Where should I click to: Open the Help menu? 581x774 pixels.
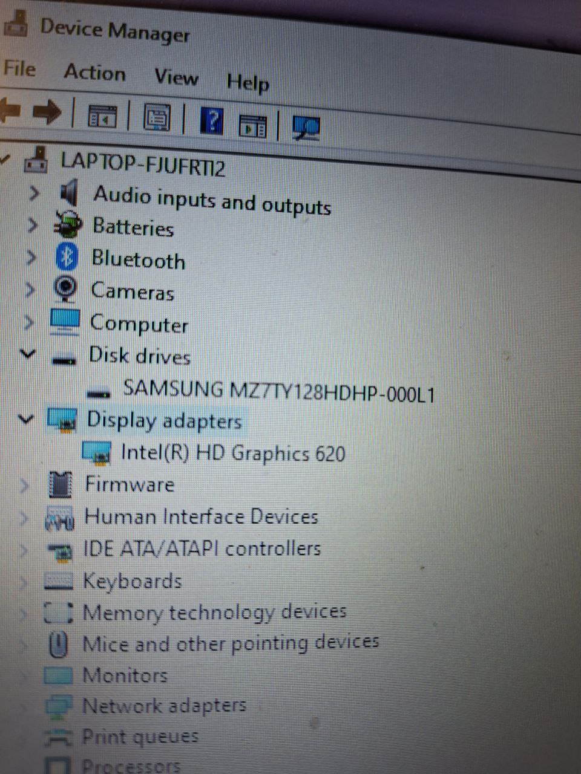pyautogui.click(x=248, y=82)
